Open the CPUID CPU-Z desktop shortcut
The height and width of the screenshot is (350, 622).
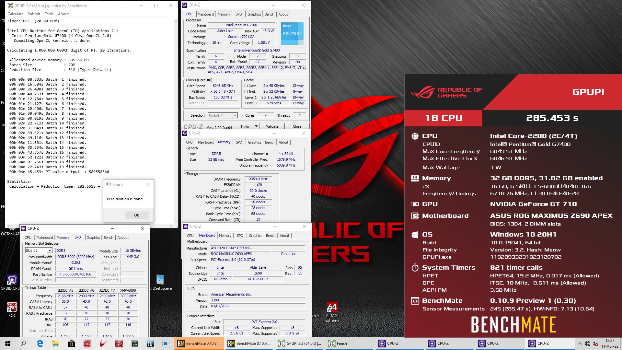coord(12,282)
